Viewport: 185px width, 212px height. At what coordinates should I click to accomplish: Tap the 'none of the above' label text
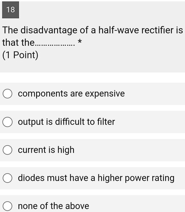coord(54,206)
